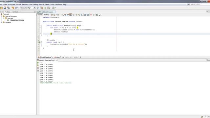
Task: Click the red Start Macro Recording icon
Action: [91, 15]
